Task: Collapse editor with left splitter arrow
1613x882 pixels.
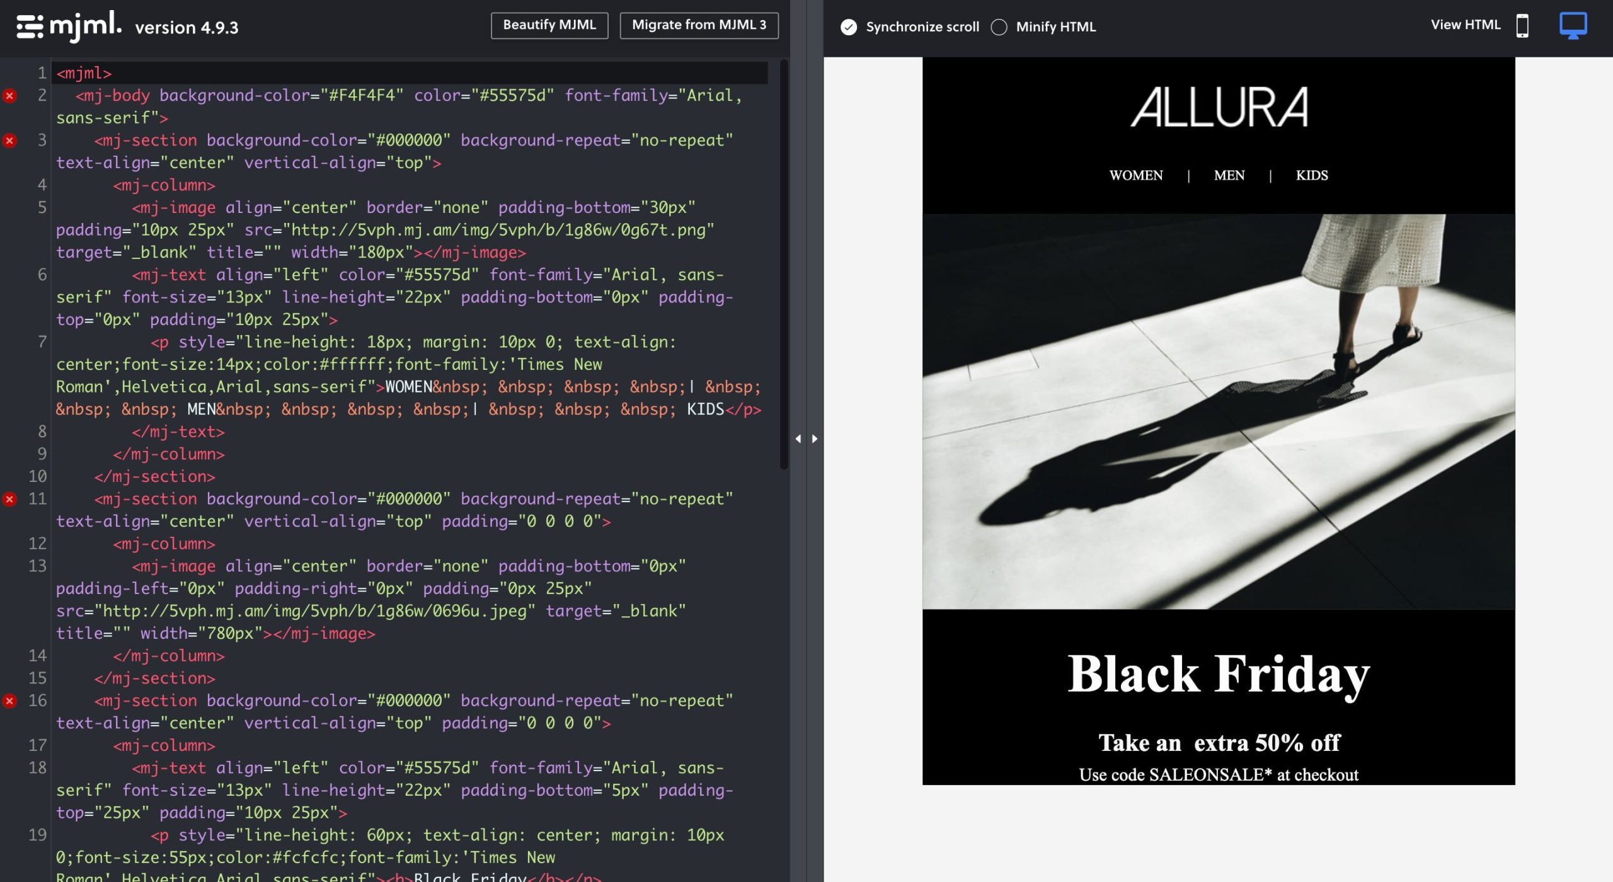Action: [x=798, y=438]
